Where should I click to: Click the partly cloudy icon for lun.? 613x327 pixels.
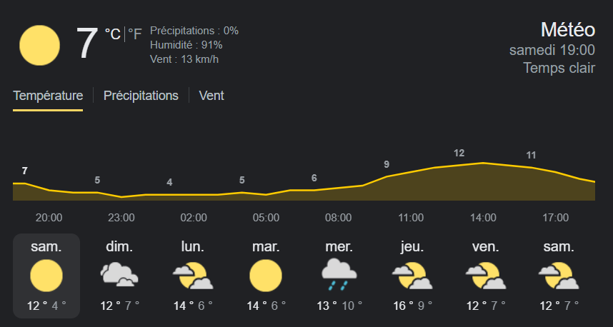click(192, 276)
